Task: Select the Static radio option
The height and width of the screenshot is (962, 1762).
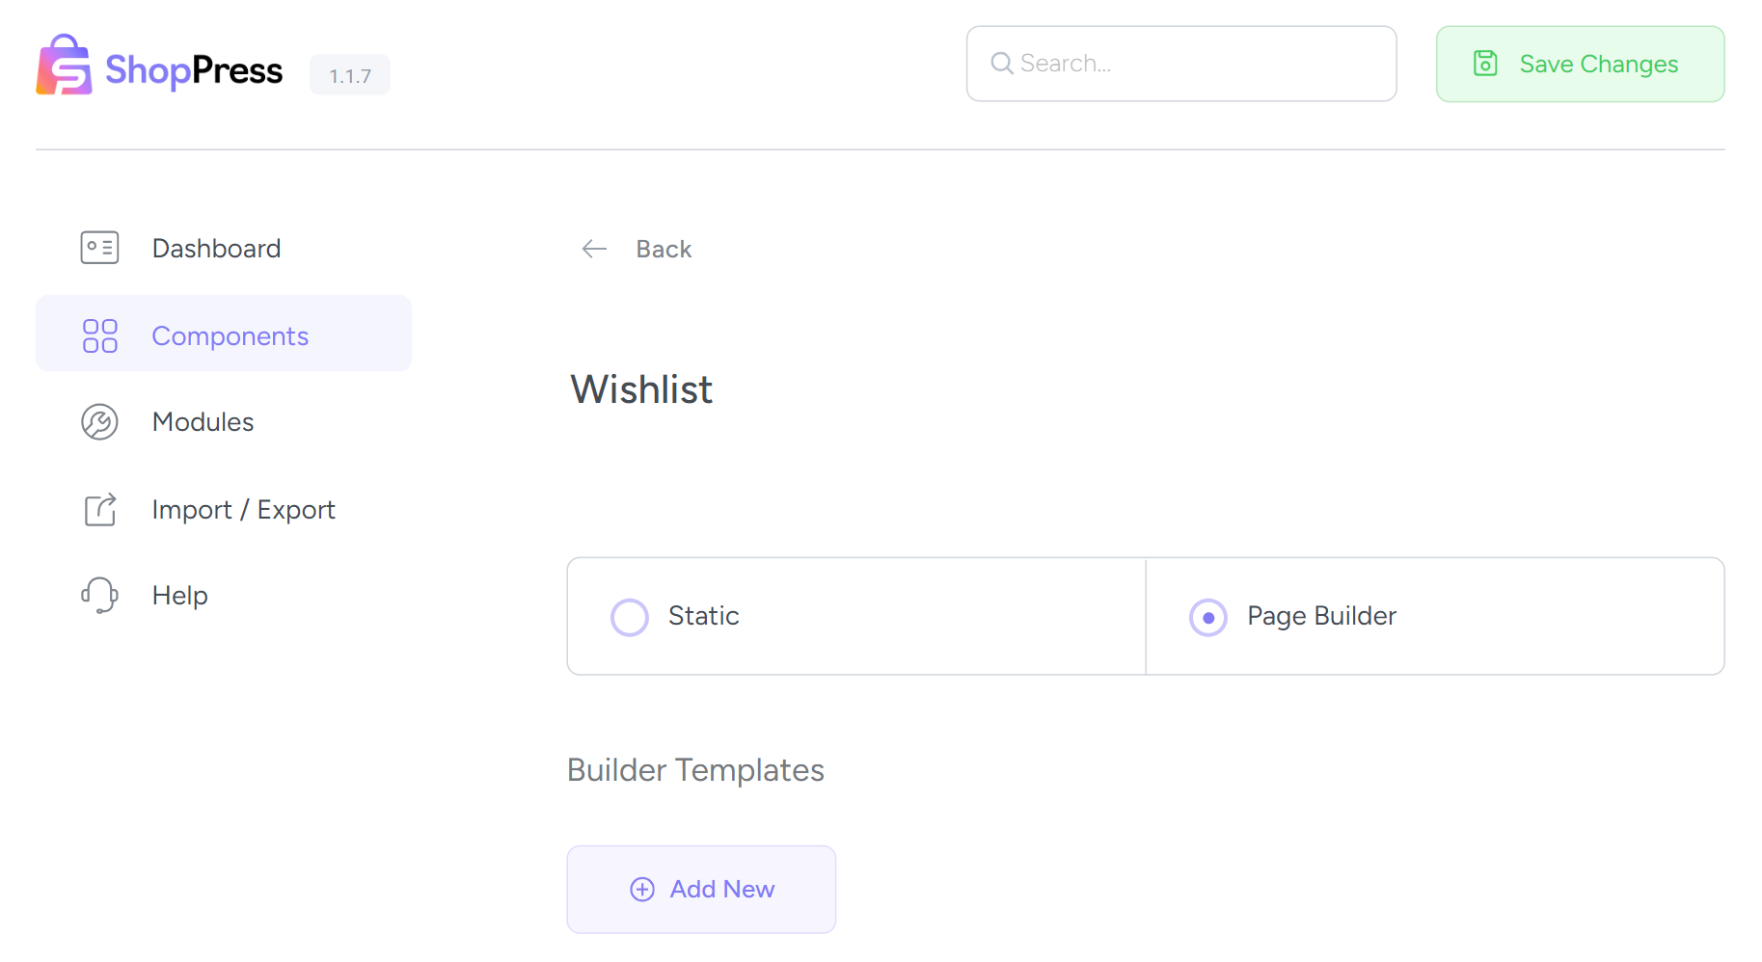Action: [630, 617]
